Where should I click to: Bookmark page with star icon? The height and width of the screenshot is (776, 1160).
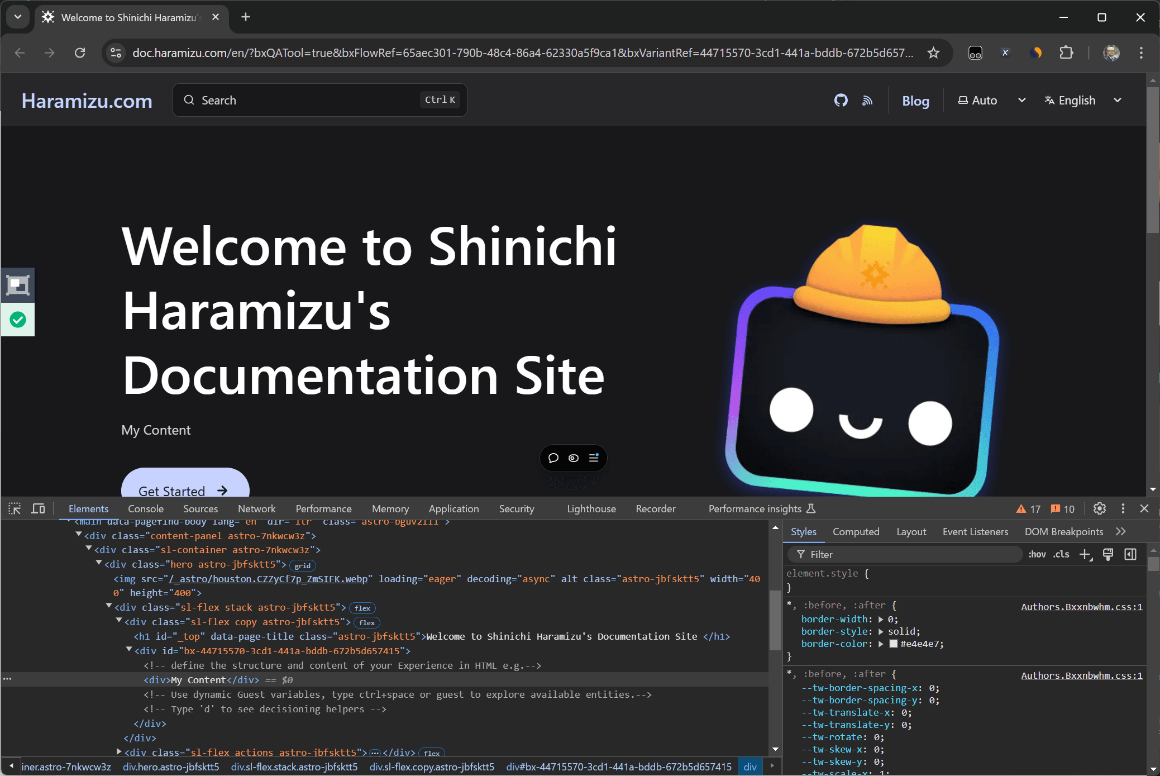933,53
